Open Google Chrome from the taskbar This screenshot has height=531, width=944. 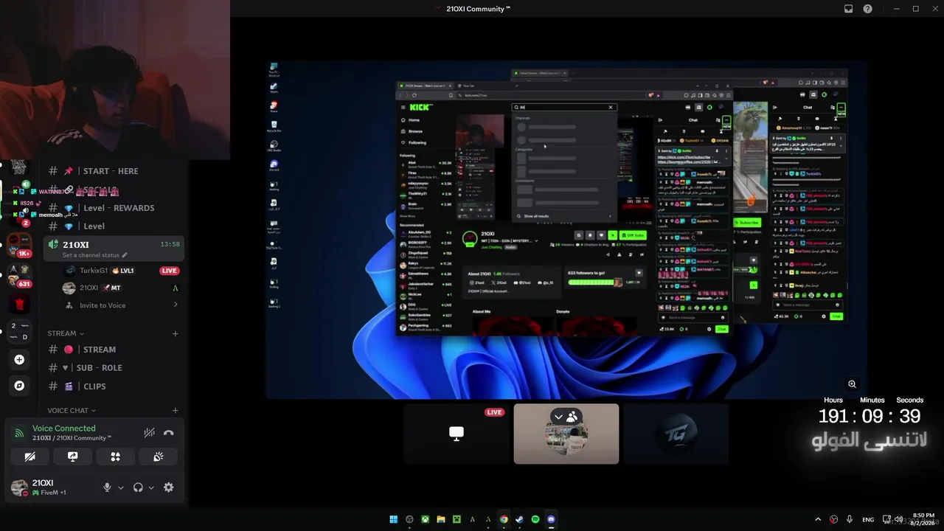click(x=504, y=519)
